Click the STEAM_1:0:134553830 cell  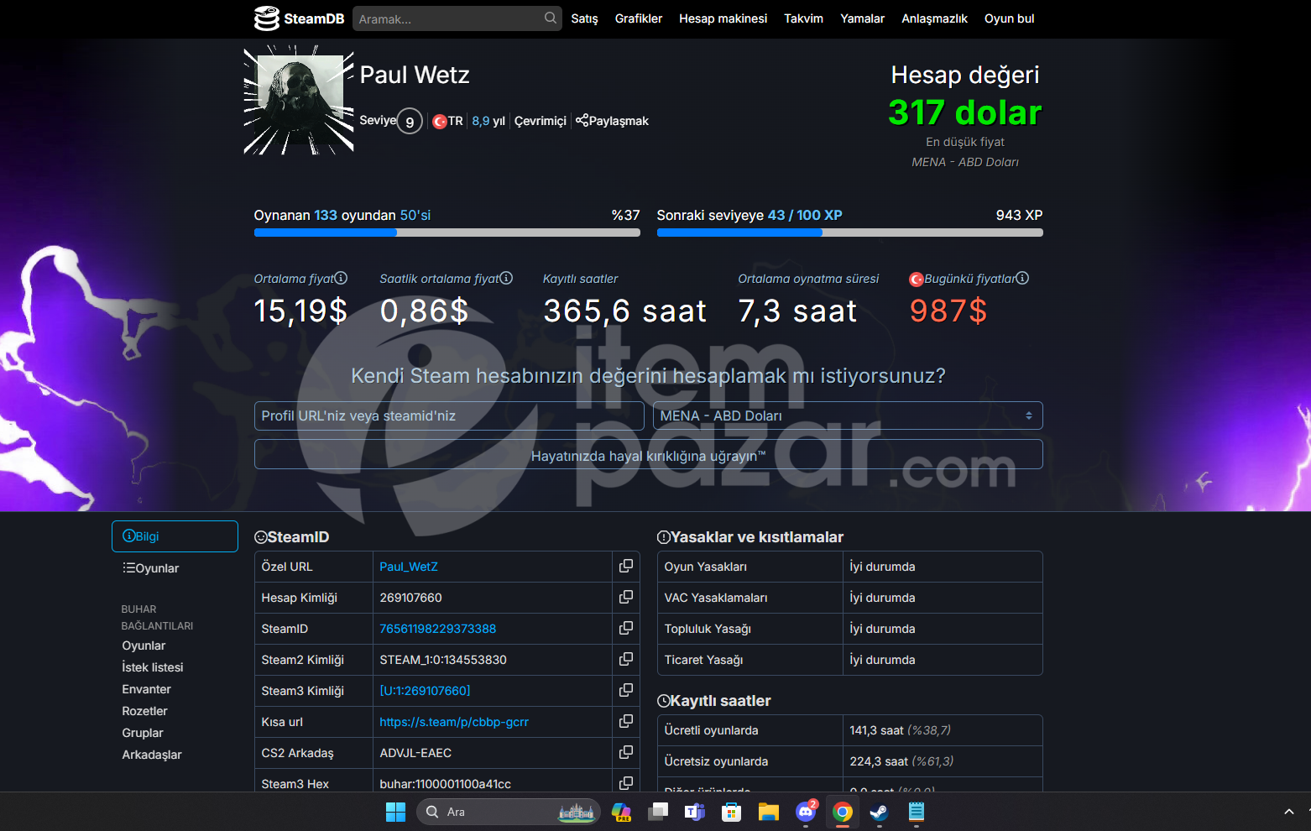pyautogui.click(x=493, y=660)
